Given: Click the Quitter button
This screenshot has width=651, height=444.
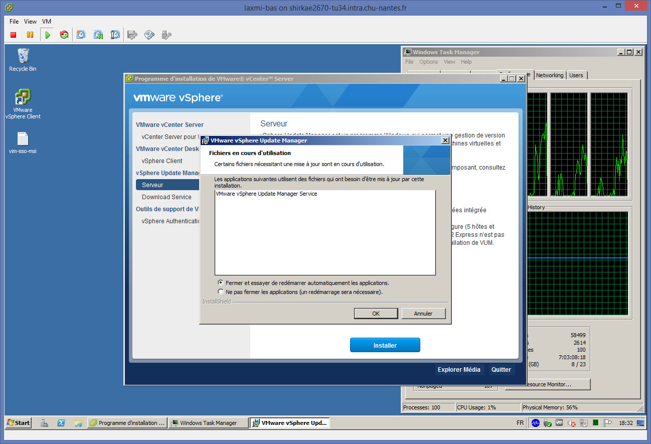Looking at the screenshot, I should [501, 370].
